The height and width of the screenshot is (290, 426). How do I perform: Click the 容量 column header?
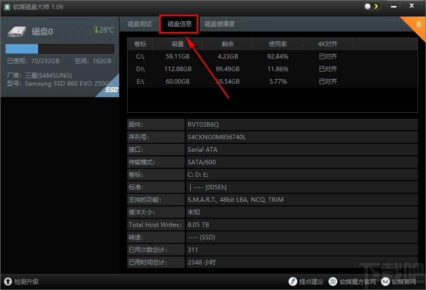point(178,44)
